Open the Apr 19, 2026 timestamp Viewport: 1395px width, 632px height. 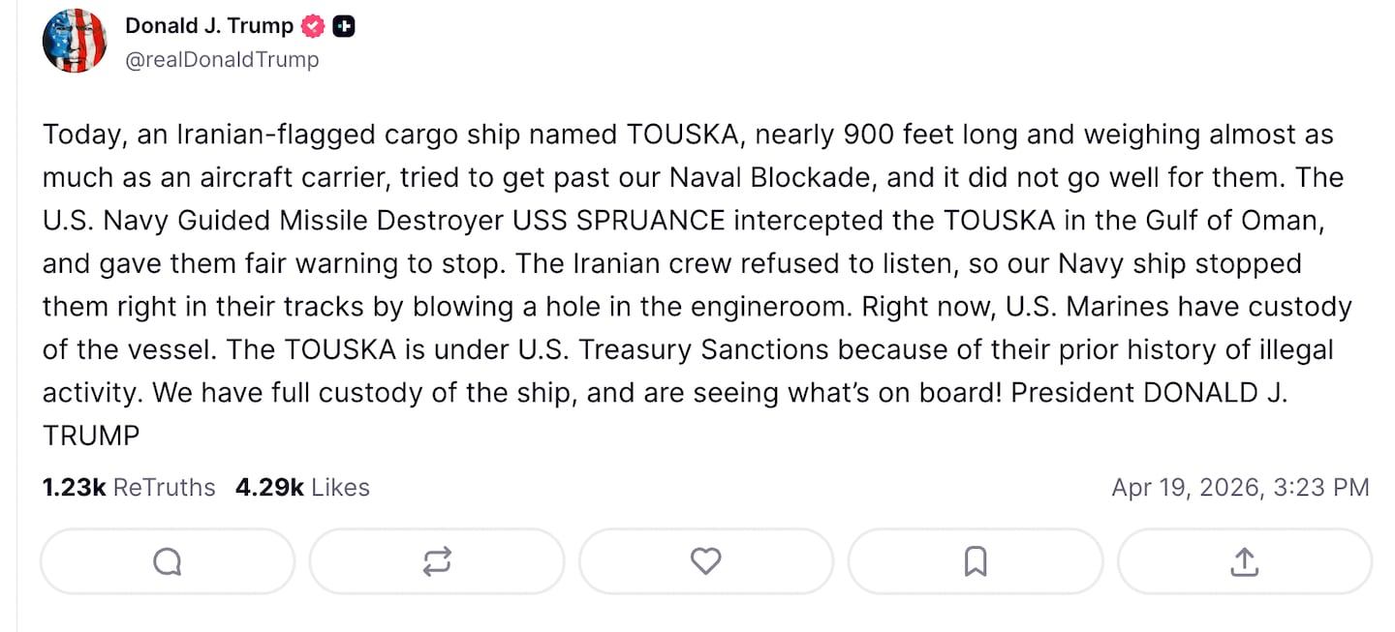[1240, 487]
